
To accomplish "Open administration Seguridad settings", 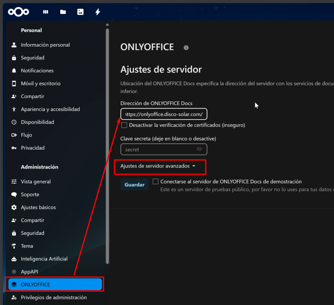I will pyautogui.click(x=33, y=233).
